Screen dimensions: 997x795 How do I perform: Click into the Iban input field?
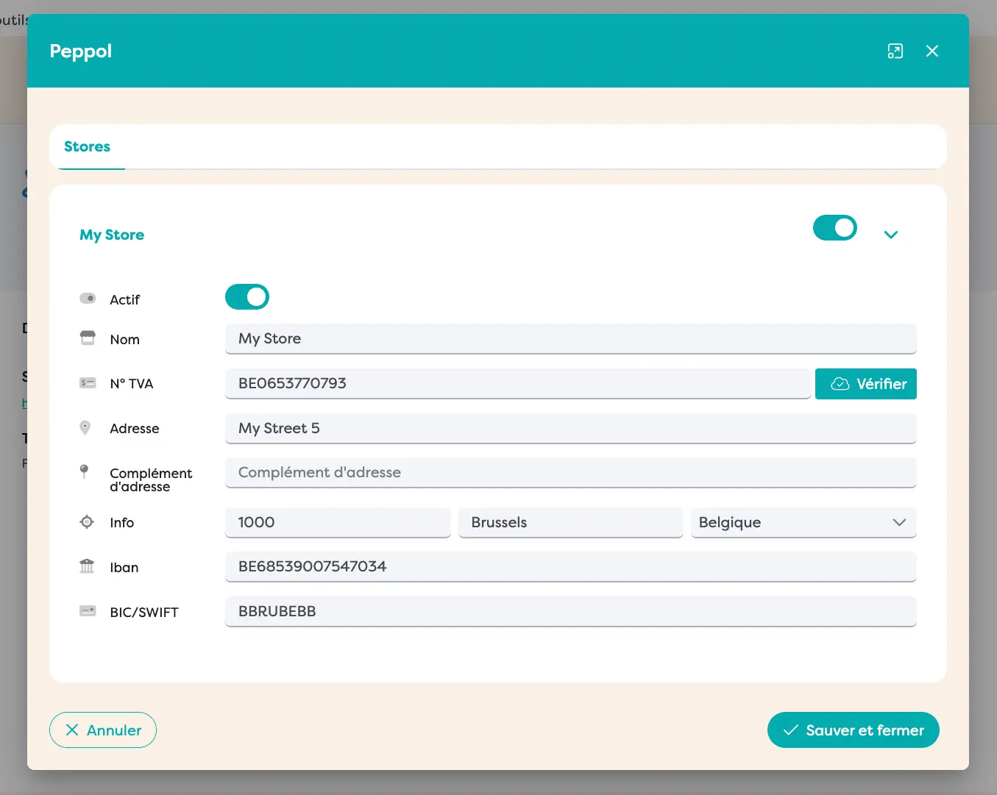pos(570,566)
